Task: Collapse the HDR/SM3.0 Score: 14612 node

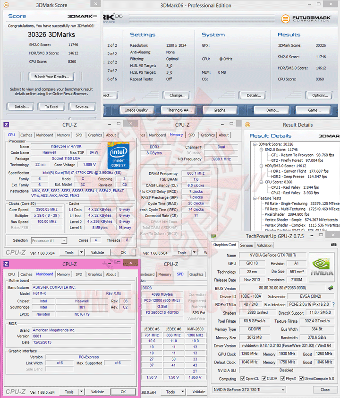Action: pos(261,166)
